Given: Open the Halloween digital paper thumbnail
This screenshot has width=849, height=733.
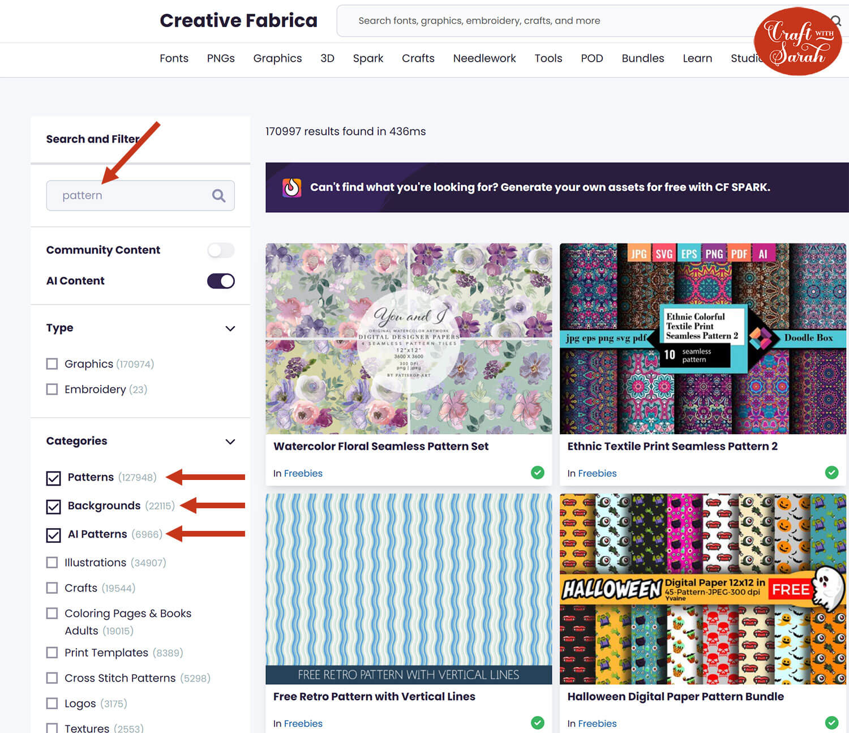Looking at the screenshot, I should tap(703, 589).
